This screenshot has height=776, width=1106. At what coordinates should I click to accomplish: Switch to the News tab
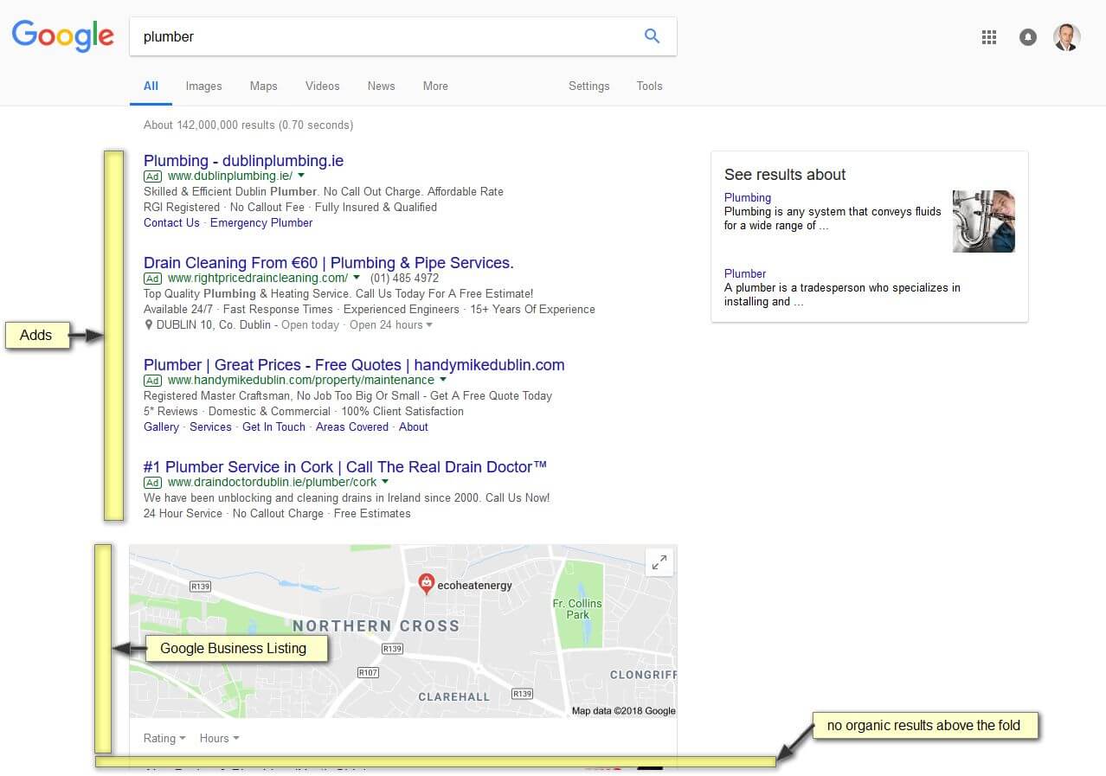point(381,86)
